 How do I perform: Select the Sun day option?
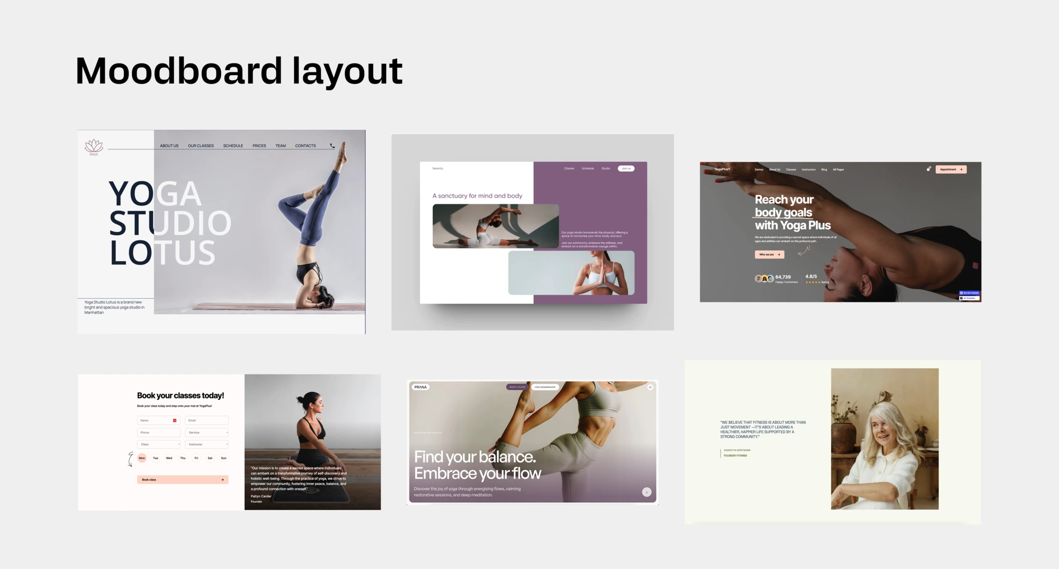pyautogui.click(x=223, y=458)
